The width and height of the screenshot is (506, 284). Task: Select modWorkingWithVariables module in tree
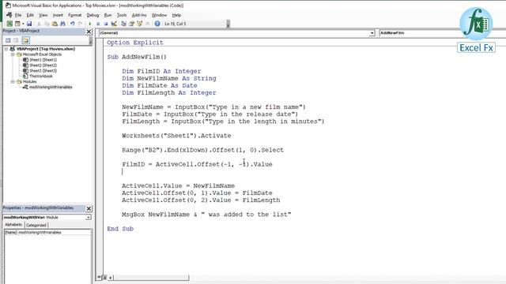(51, 88)
